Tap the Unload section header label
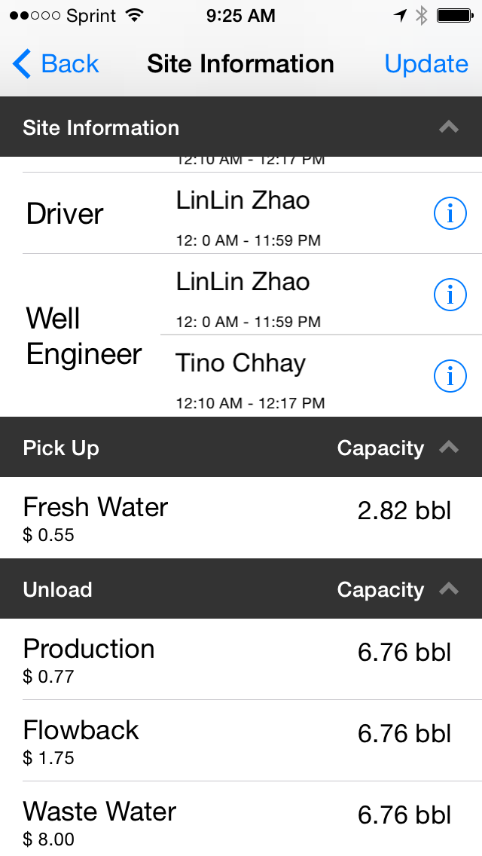 58,589
